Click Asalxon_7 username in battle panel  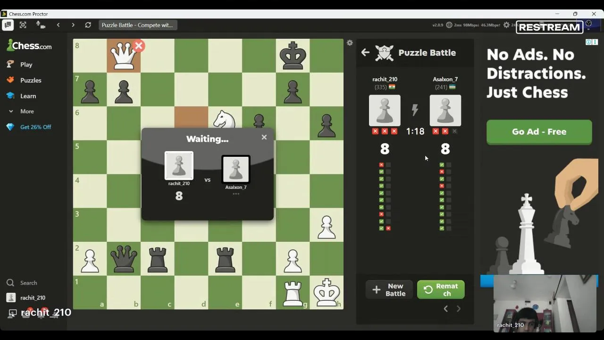pos(445,79)
